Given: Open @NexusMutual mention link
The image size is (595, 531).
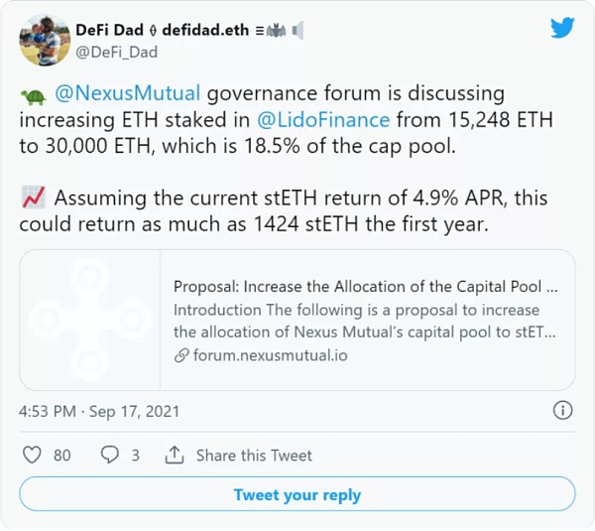Looking at the screenshot, I should tap(128, 93).
